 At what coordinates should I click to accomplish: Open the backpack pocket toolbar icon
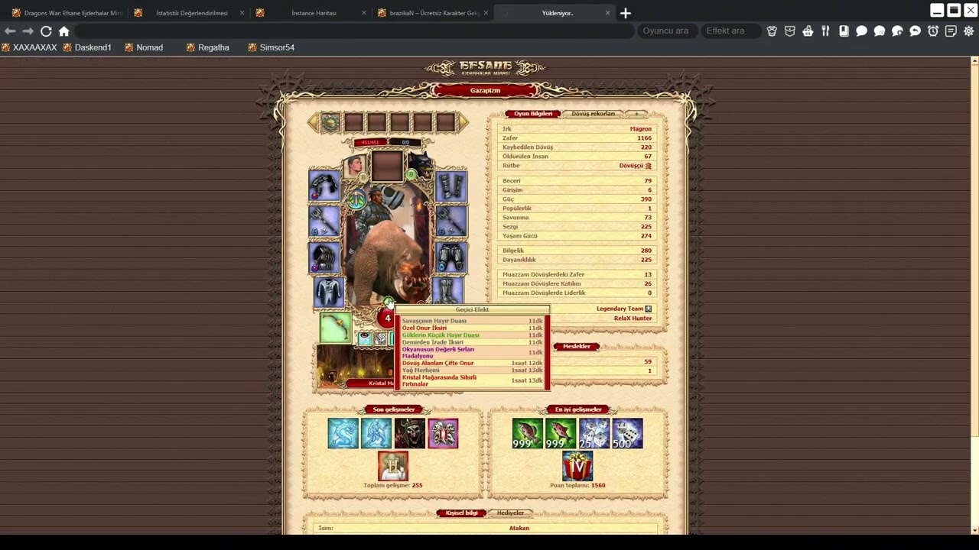(790, 31)
